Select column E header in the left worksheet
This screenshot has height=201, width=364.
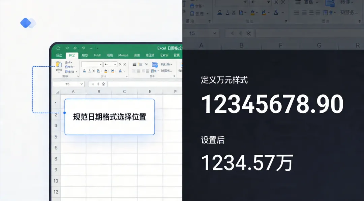click(x=150, y=92)
